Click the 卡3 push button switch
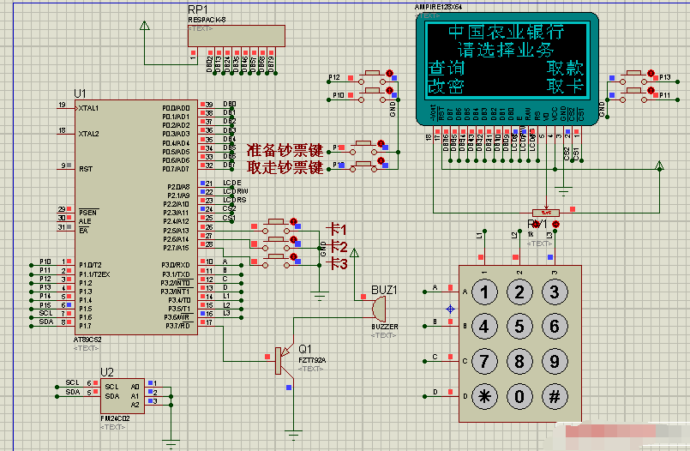 pos(276,261)
